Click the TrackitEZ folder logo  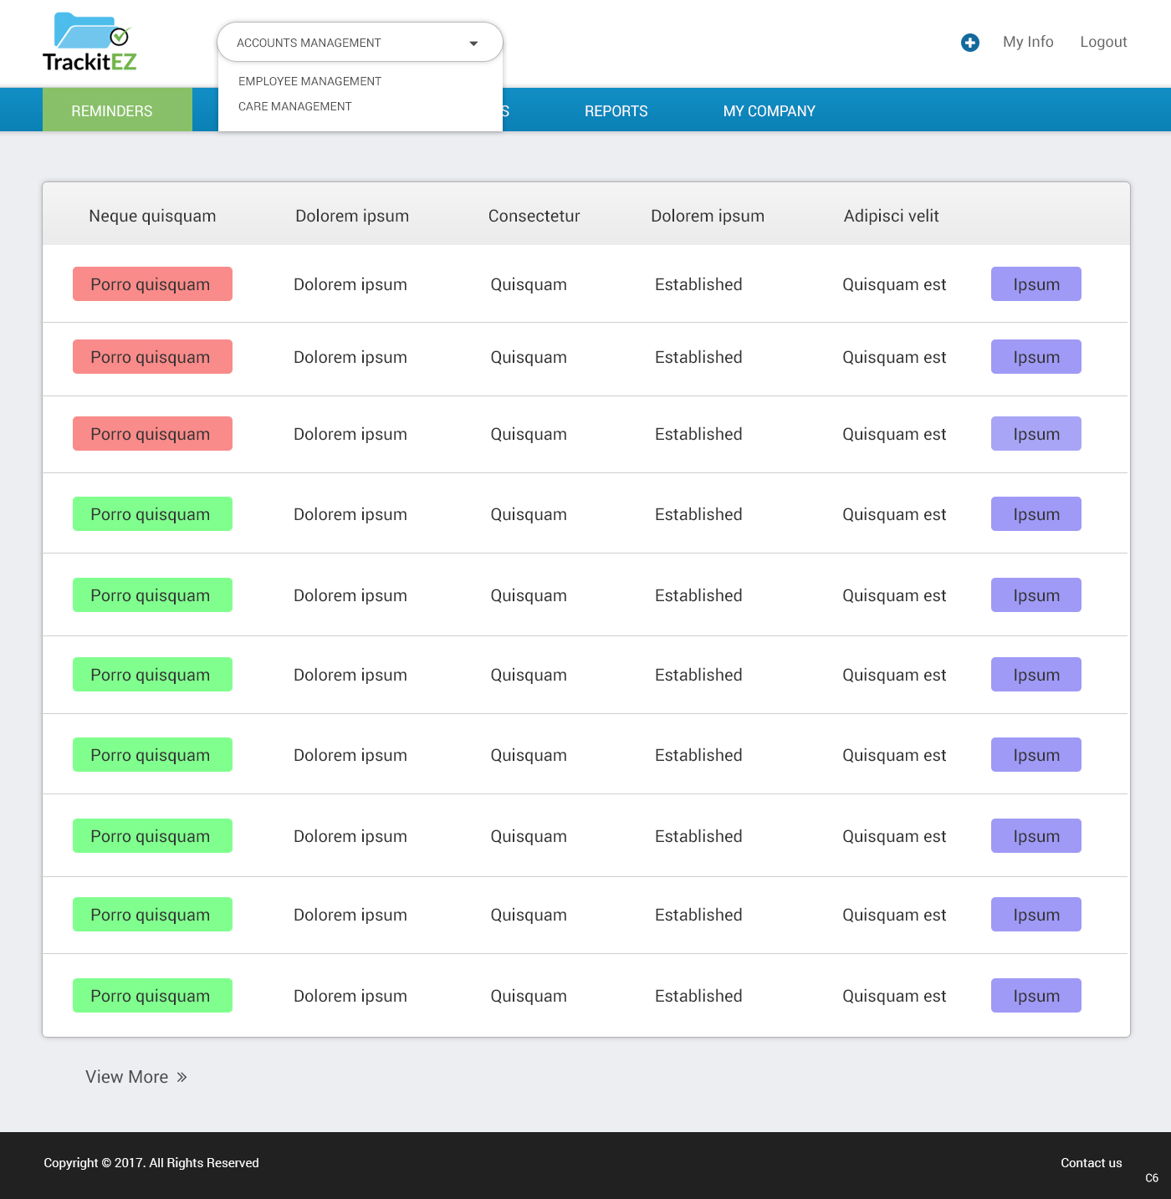[89, 42]
